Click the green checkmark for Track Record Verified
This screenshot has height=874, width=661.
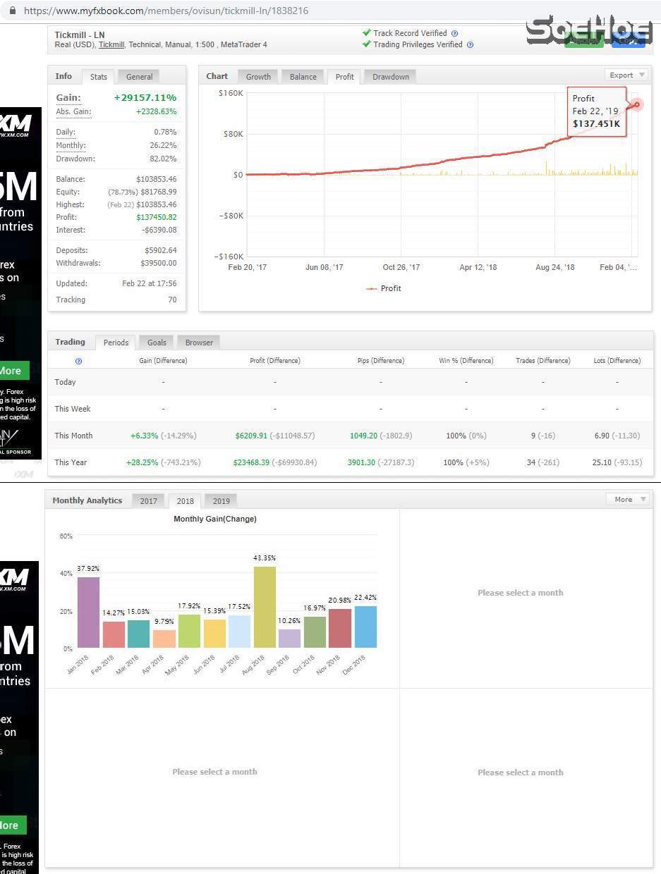click(366, 32)
